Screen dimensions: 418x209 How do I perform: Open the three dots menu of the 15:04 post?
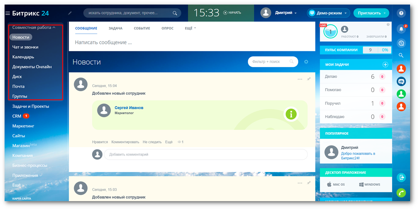click(x=300, y=79)
